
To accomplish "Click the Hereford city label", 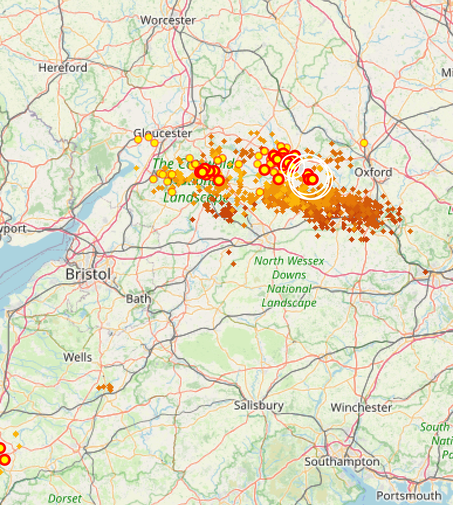I will [62, 68].
